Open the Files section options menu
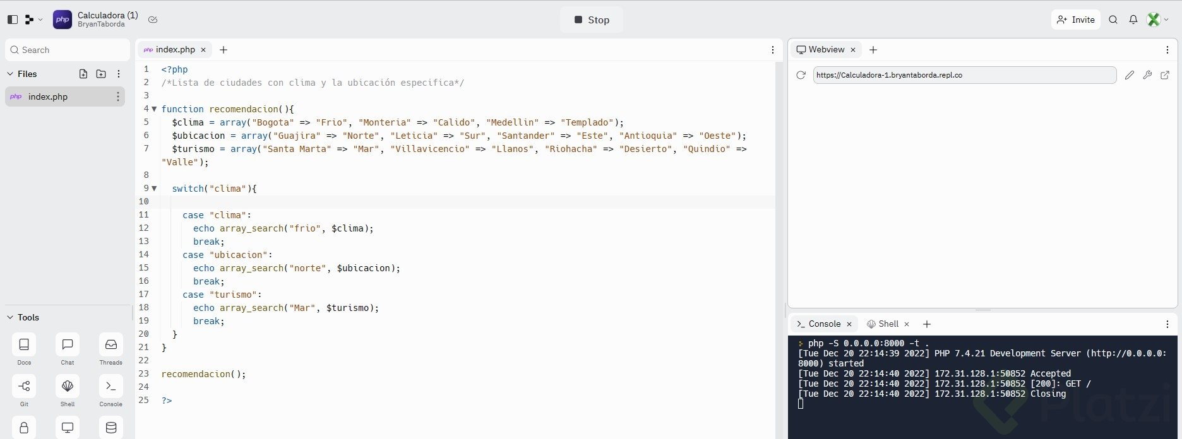The height and width of the screenshot is (439, 1182). tap(119, 74)
